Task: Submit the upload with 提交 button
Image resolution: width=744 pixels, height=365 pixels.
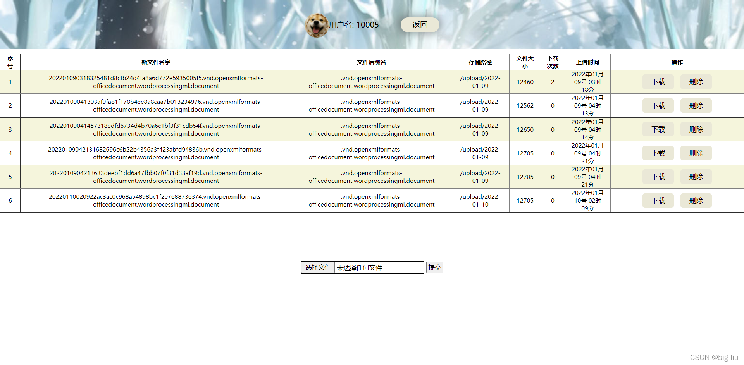Action: (434, 267)
